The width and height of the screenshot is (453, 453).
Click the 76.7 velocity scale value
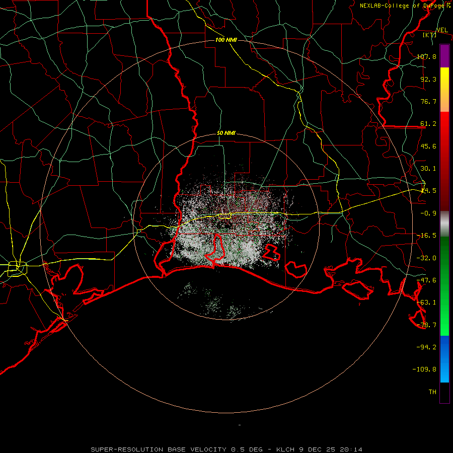click(428, 101)
